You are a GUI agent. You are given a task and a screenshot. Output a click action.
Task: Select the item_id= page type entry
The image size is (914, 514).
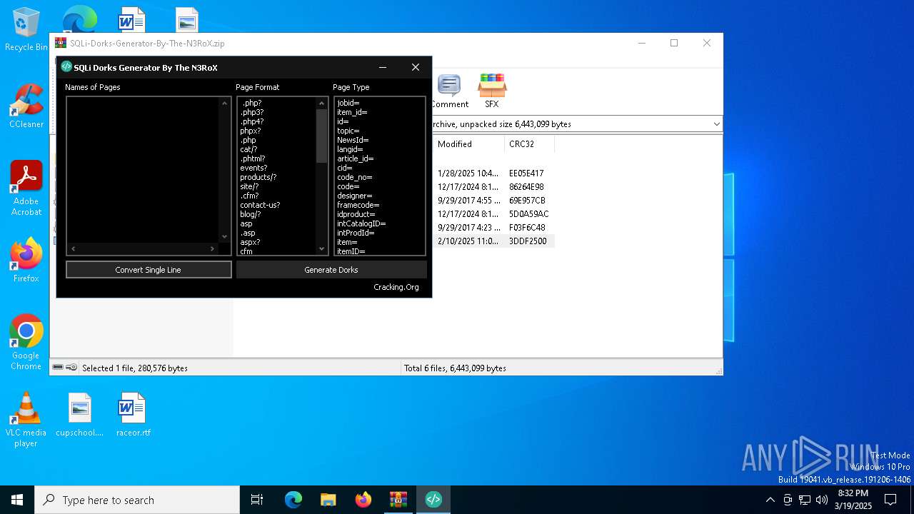click(352, 112)
